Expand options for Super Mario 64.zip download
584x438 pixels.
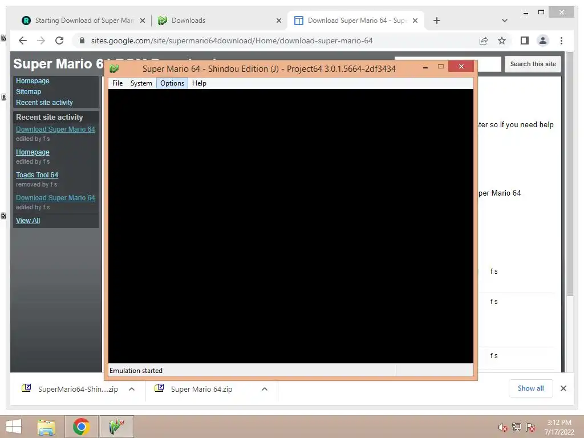click(x=265, y=389)
